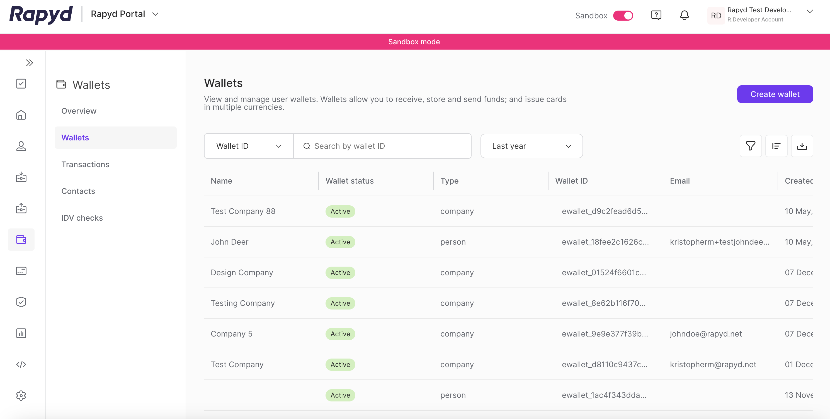Click the filter funnel icon
This screenshot has width=830, height=419.
(750, 146)
